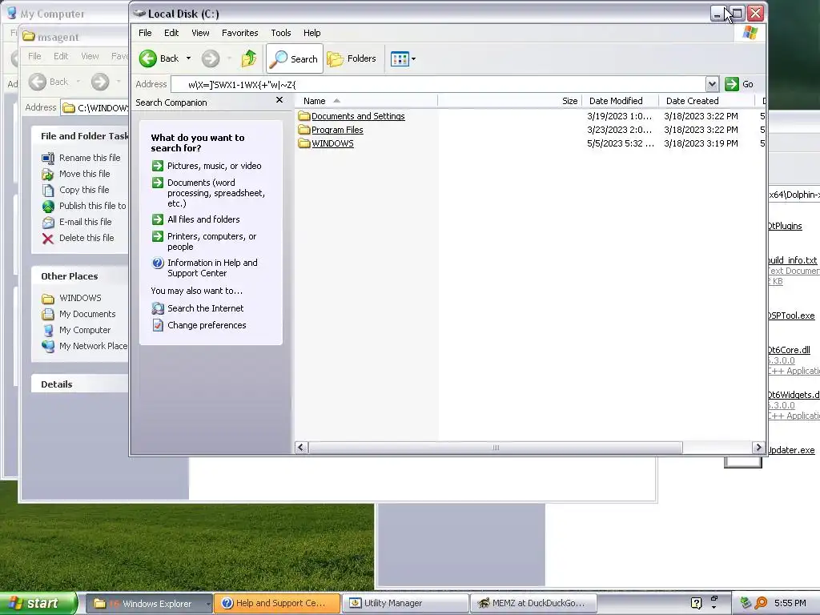The width and height of the screenshot is (820, 615).
Task: Open the Help menu in Local Disk window
Action: point(312,33)
